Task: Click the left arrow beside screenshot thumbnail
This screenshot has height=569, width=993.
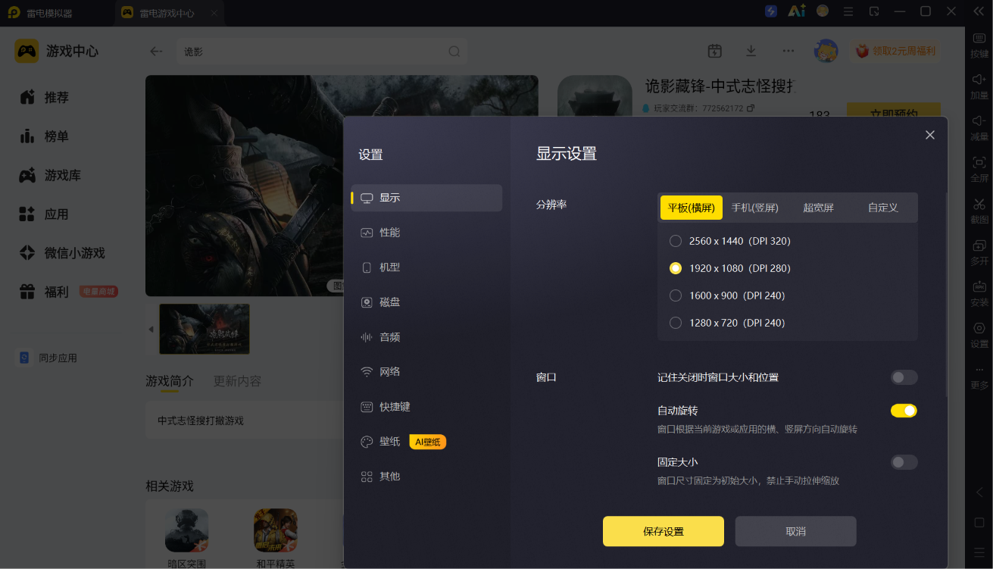Action: click(x=151, y=329)
